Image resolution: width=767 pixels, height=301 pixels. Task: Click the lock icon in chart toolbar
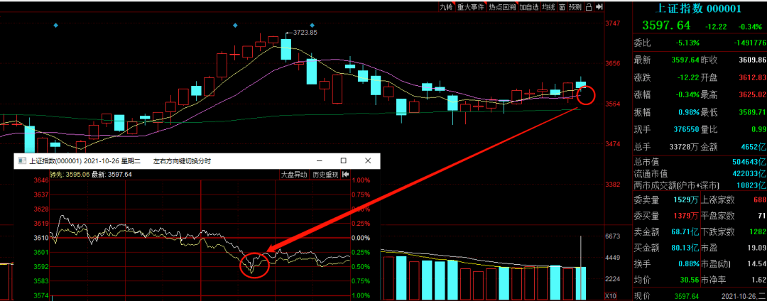pos(589,7)
